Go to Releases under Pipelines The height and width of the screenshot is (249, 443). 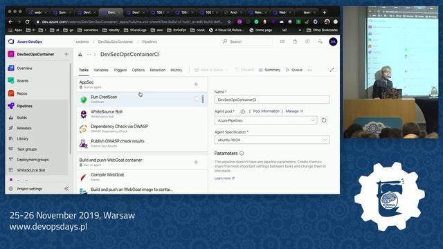pos(24,128)
